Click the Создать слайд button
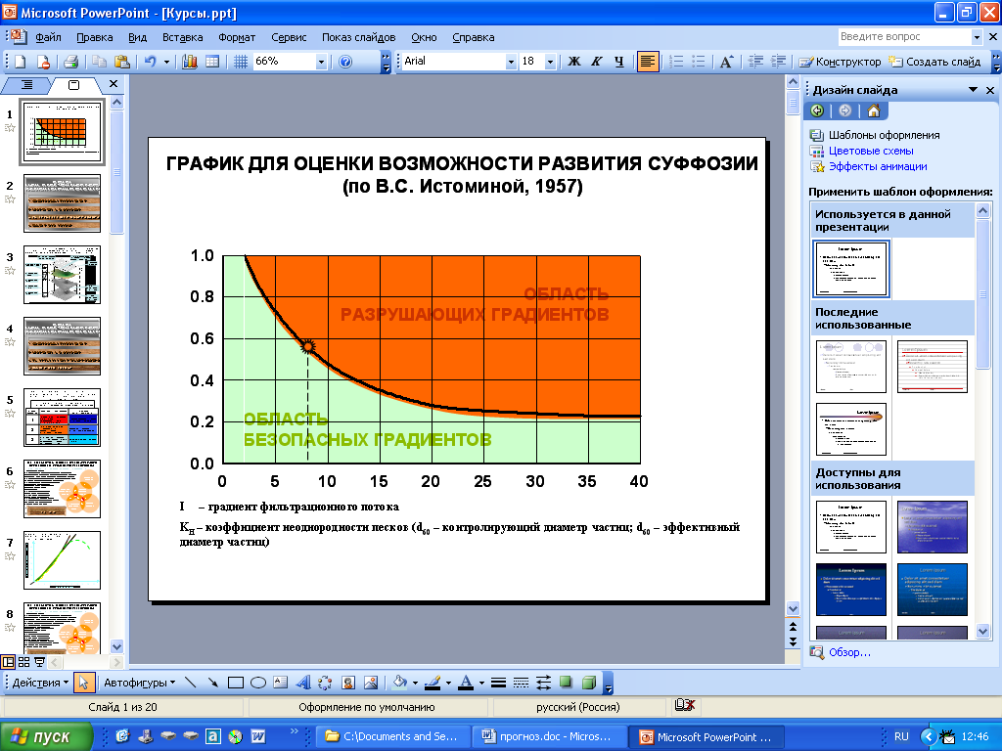The width and height of the screenshot is (1002, 751). [x=934, y=62]
